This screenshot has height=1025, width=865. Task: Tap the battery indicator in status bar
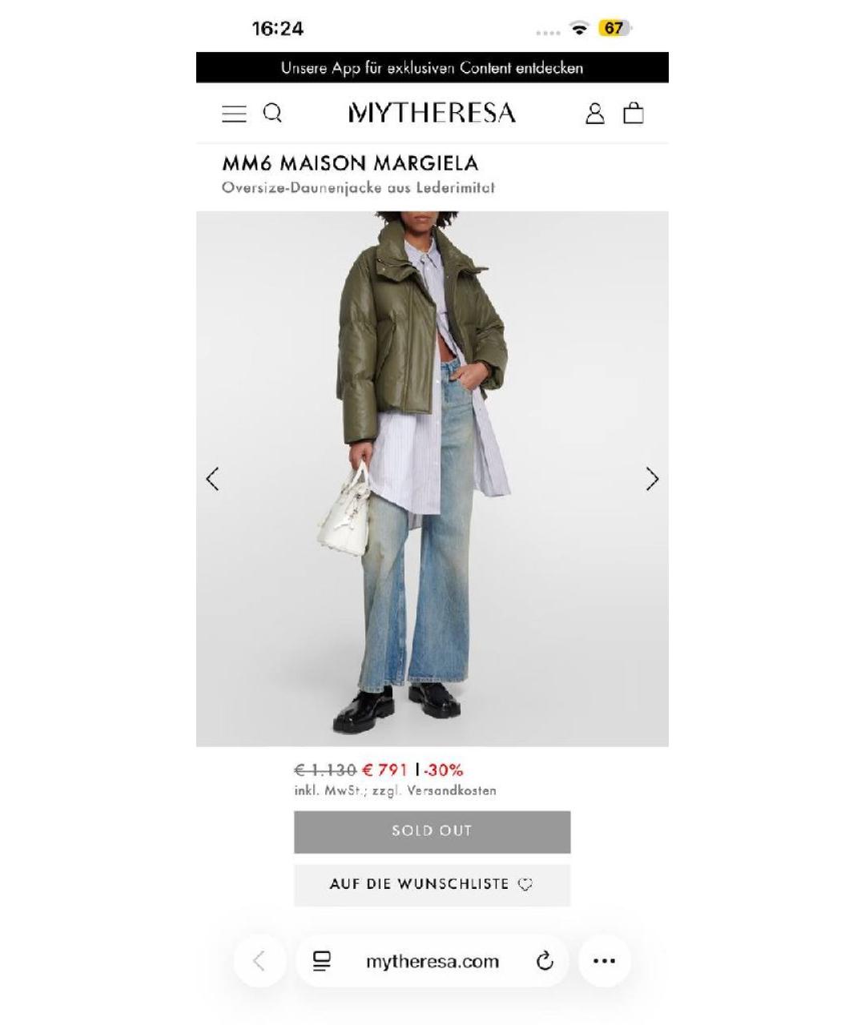(614, 28)
